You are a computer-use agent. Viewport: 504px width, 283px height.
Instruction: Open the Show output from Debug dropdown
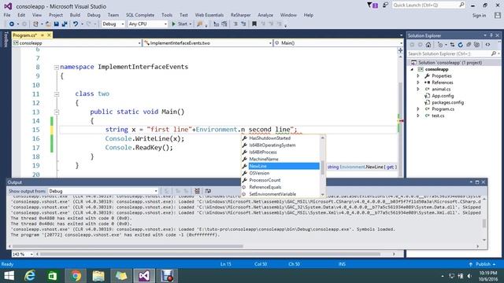103,191
